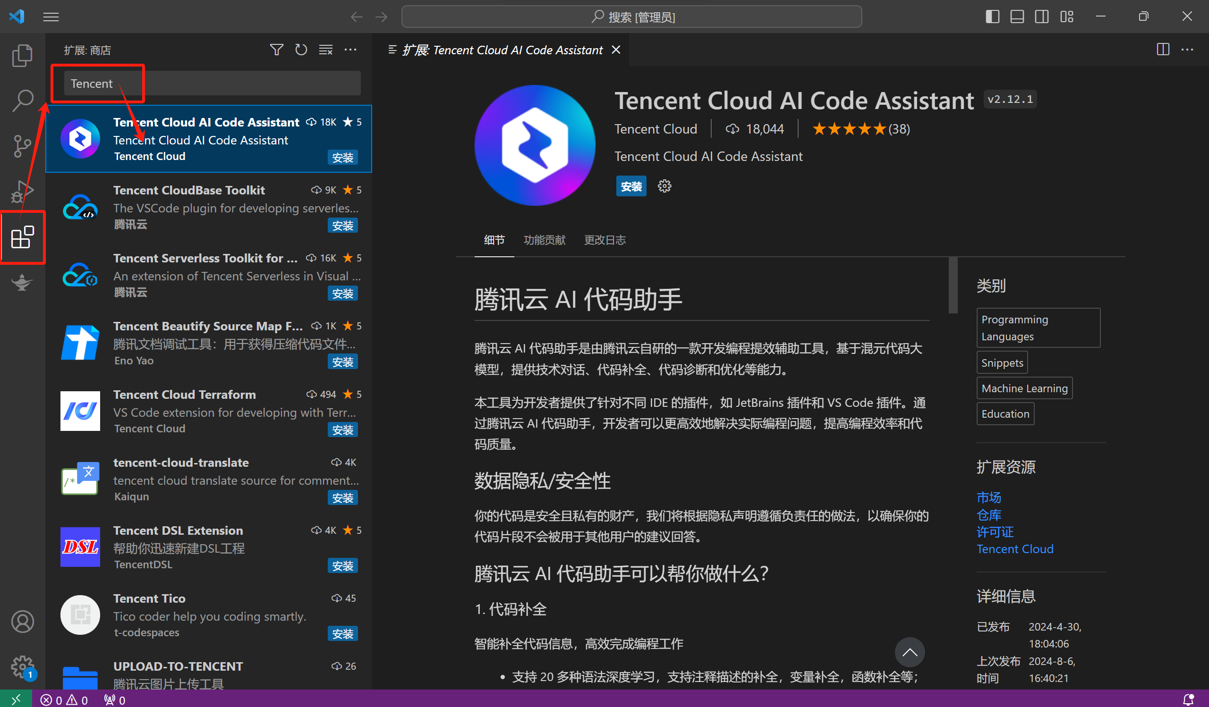The height and width of the screenshot is (707, 1209).
Task: Open the Machine Learning category tag
Action: 1024,388
